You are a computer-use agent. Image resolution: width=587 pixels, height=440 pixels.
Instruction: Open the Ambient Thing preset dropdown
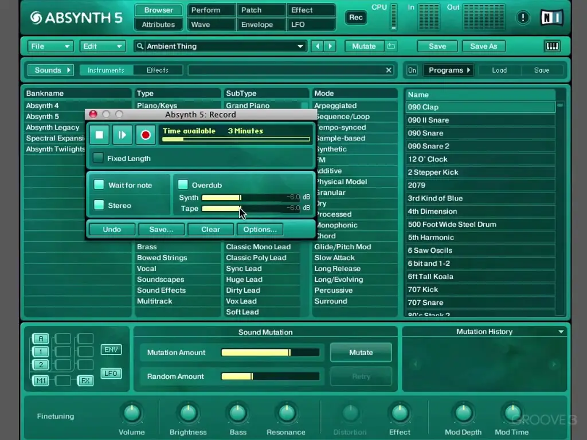tap(300, 46)
